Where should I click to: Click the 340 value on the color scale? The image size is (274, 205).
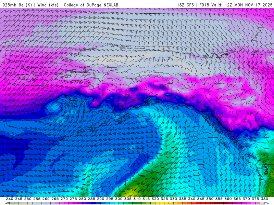click(191, 199)
